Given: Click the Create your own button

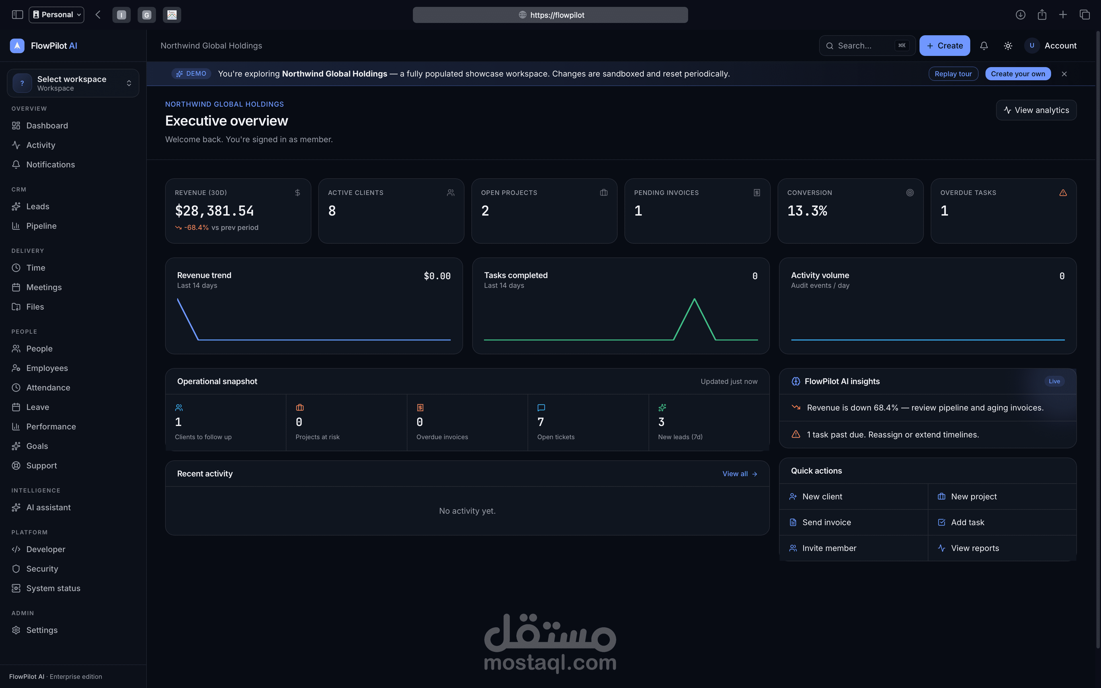Looking at the screenshot, I should (x=1018, y=74).
